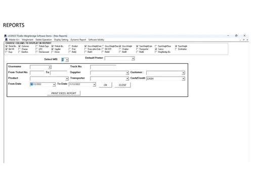The width and height of the screenshot is (253, 190).
Task: Click the weighbridge icon in the title bar
Action: tap(6, 36)
